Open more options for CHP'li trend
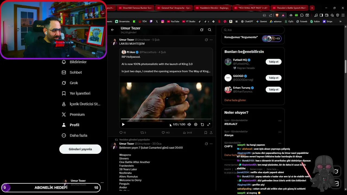This screenshot has width=347, height=195. click(x=280, y=143)
